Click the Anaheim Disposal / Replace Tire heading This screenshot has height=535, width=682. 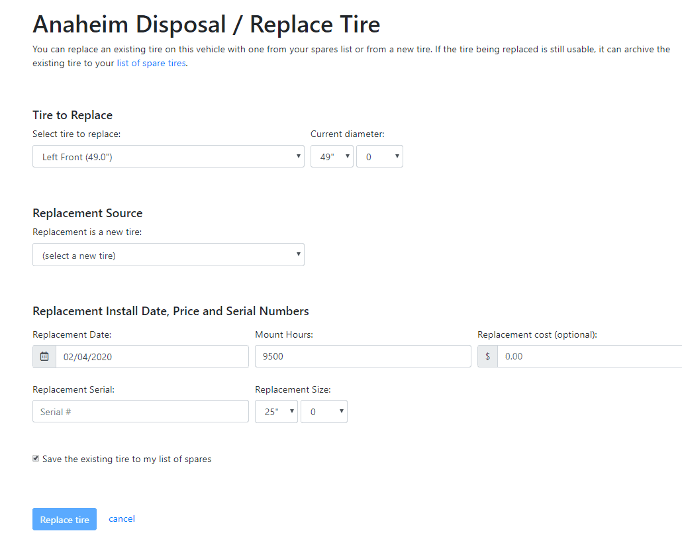(x=207, y=24)
